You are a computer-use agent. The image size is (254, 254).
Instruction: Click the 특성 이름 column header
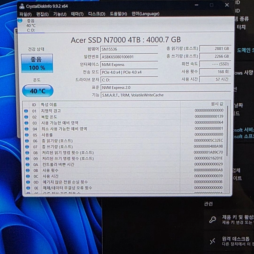tap(109, 105)
